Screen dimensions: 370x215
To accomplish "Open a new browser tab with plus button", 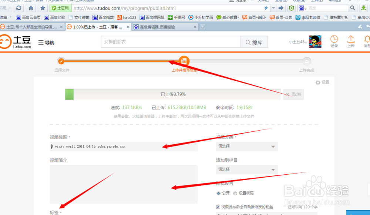I will tap(203, 27).
